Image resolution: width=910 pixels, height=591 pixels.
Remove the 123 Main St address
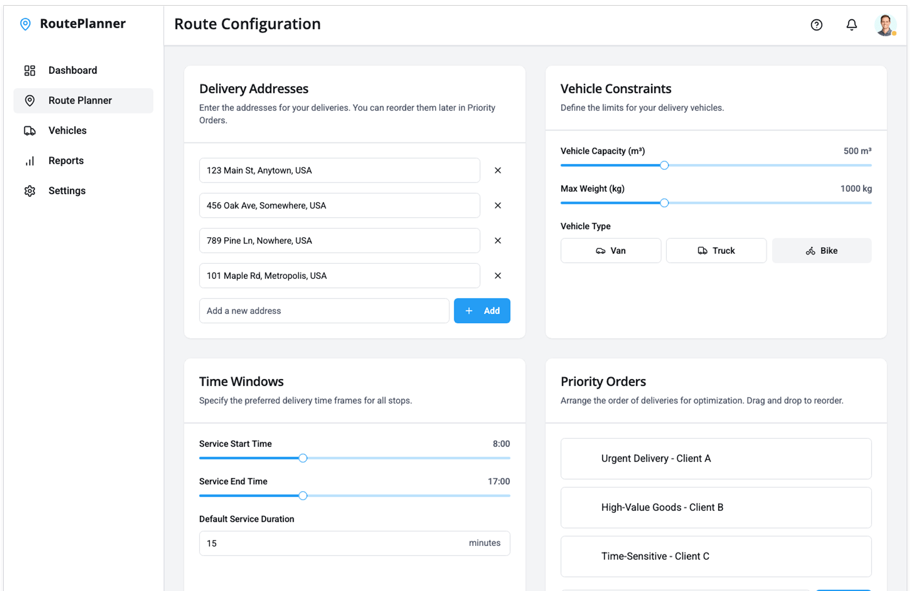point(498,170)
